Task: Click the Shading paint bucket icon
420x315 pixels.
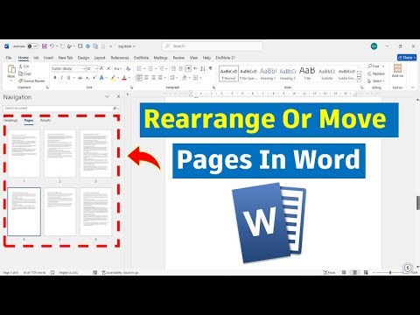Action: coord(185,78)
